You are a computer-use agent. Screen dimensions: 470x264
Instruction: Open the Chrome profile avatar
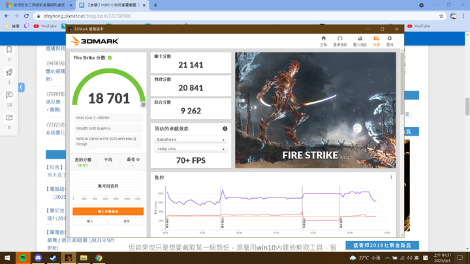pos(454,16)
